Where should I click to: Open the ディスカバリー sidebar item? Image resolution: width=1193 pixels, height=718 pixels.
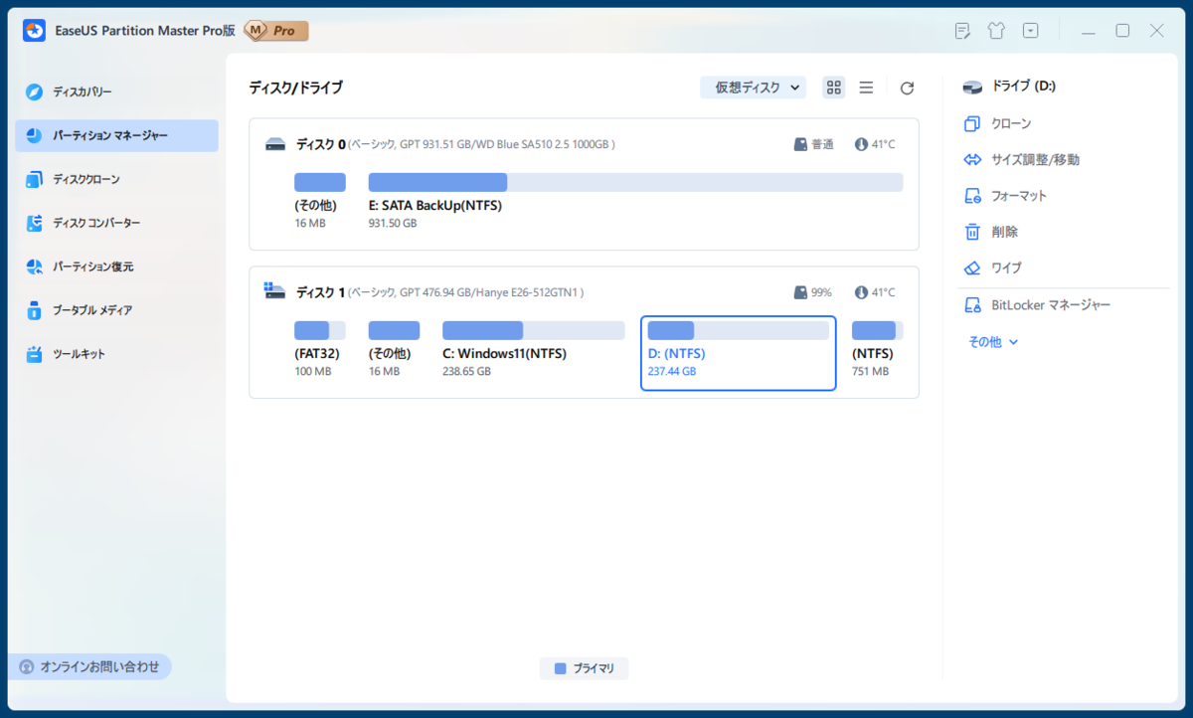116,91
